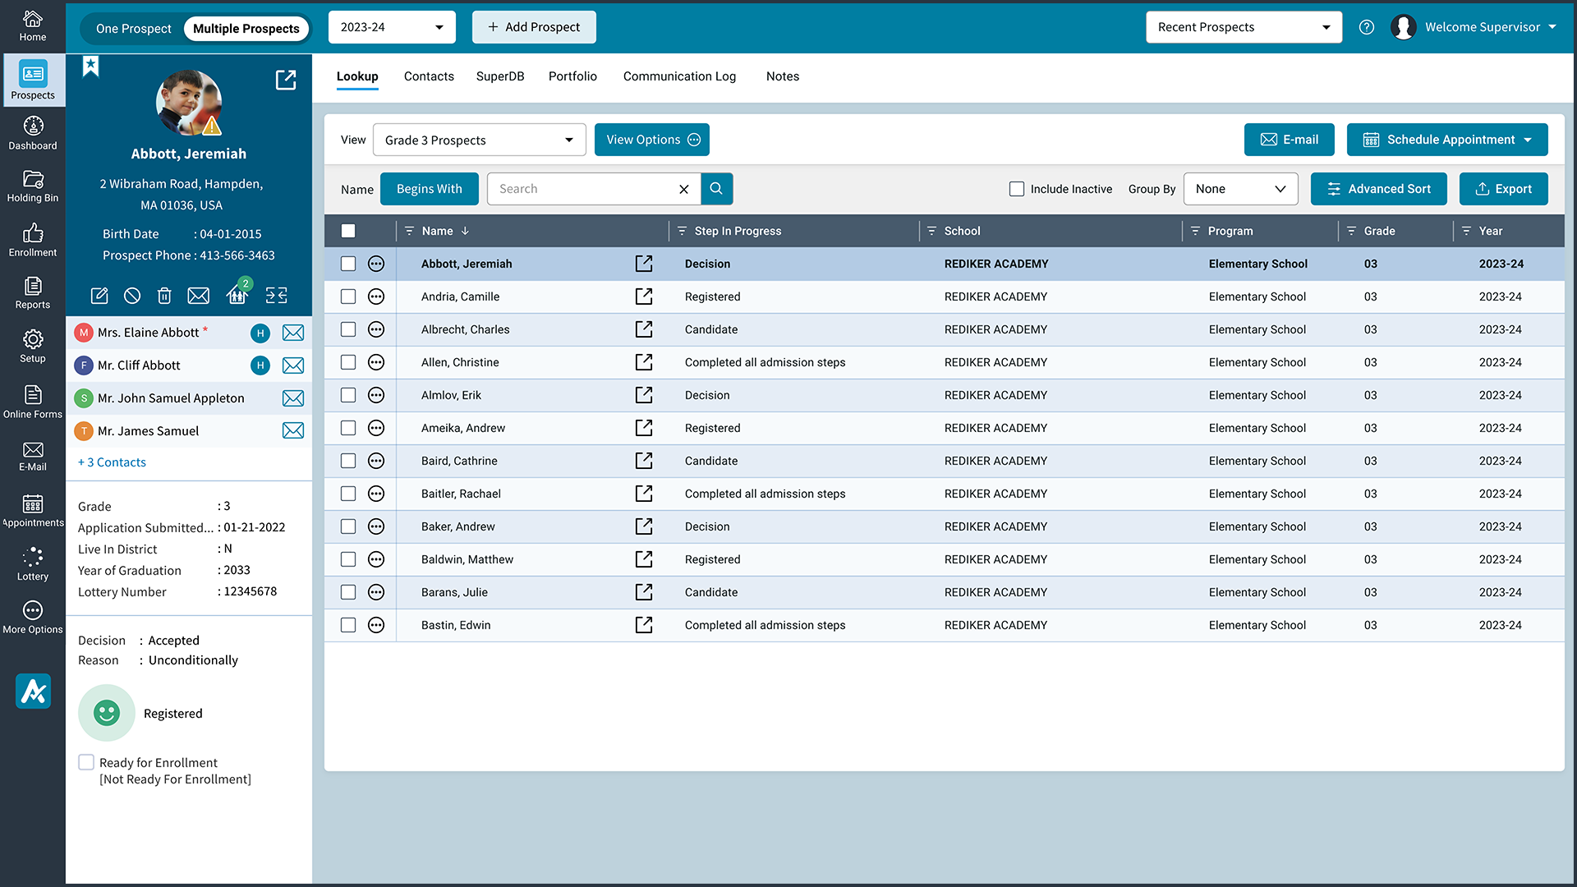Click the Advanced Sort button
Screen dimensions: 1577x887
point(1378,189)
